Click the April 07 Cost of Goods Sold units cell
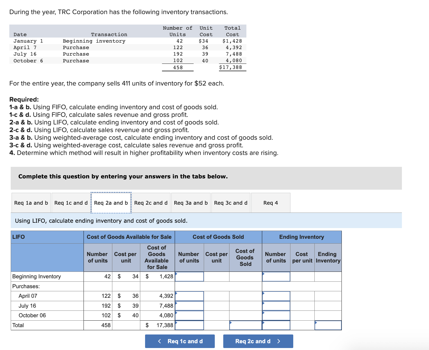 [189, 296]
